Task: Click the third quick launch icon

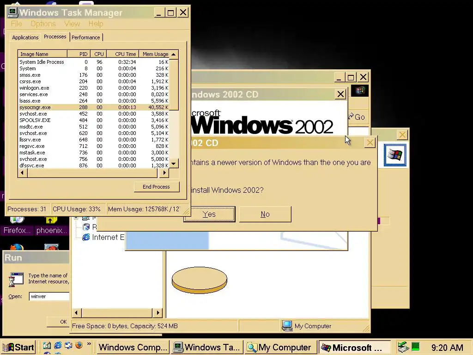Action: click(68, 345)
